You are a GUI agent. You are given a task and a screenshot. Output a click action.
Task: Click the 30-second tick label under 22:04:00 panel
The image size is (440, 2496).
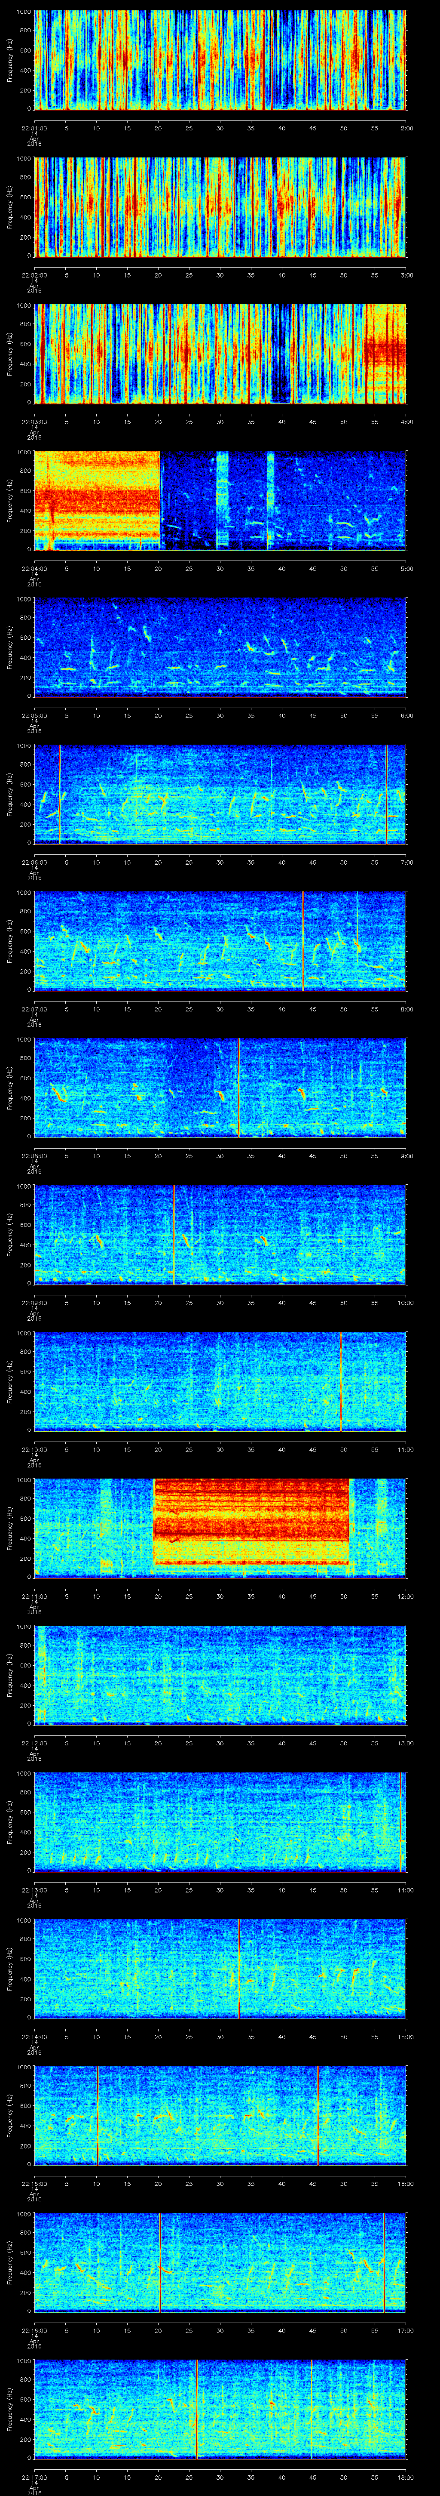(x=220, y=569)
